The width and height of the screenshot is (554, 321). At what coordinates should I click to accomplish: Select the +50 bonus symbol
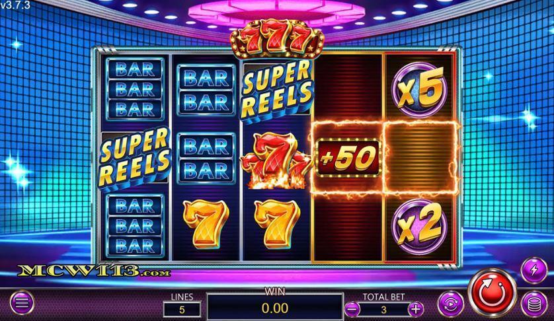[x=348, y=157]
